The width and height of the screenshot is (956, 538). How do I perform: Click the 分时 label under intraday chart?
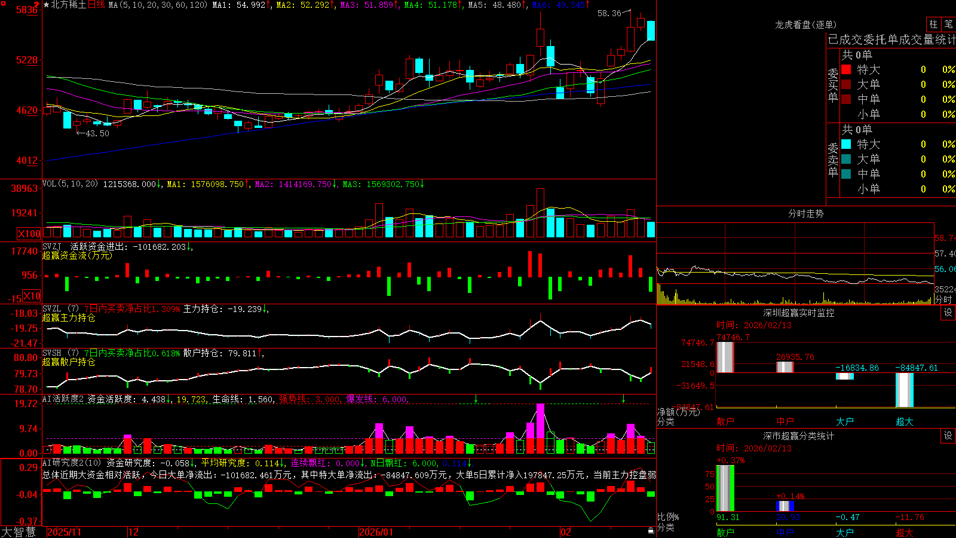coord(943,299)
